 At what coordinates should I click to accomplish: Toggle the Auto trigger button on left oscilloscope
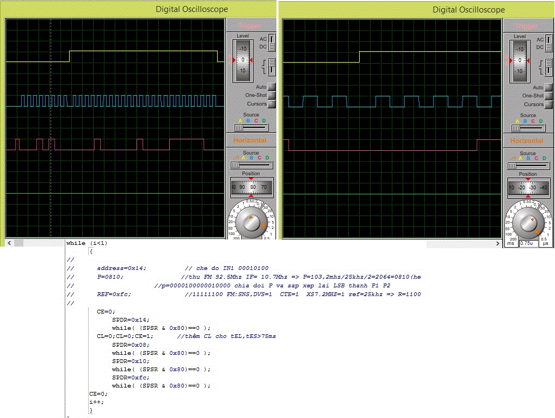[272, 87]
